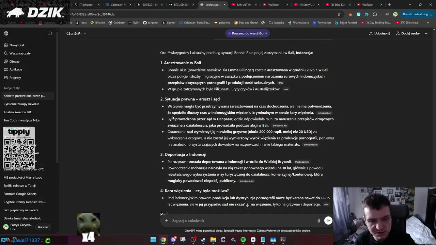Open Chrome profile avatar in the toolbar

(x=395, y=14)
